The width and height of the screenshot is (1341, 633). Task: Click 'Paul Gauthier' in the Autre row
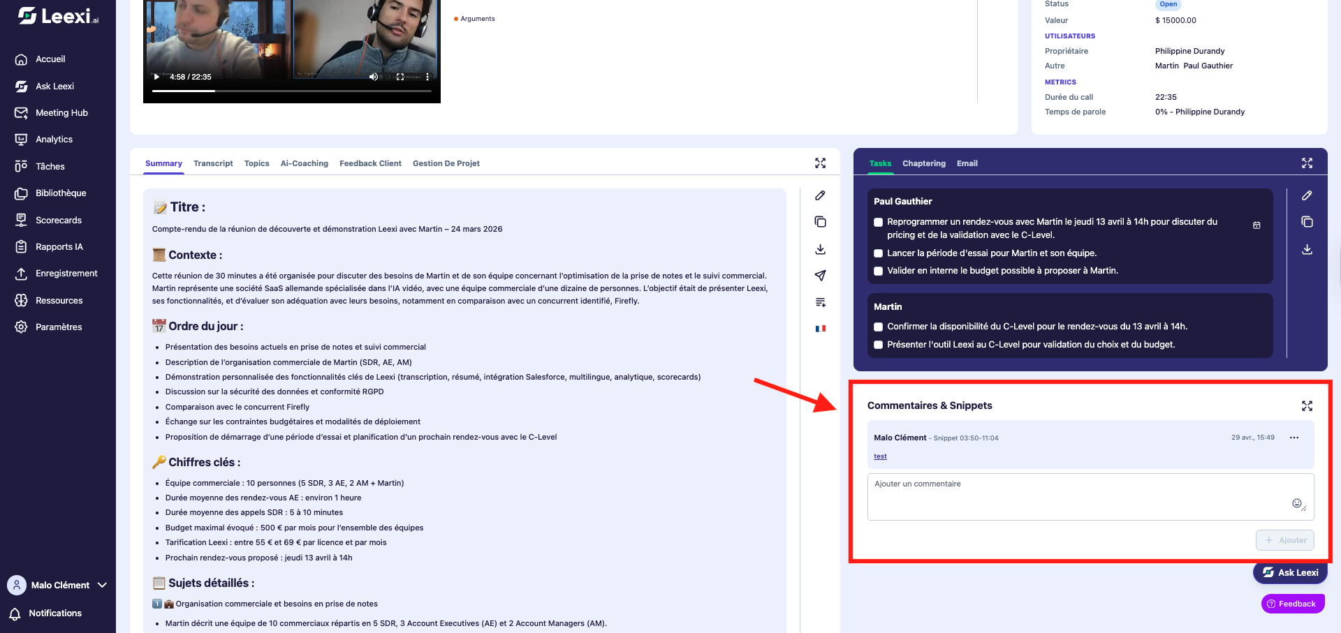pyautogui.click(x=1208, y=66)
